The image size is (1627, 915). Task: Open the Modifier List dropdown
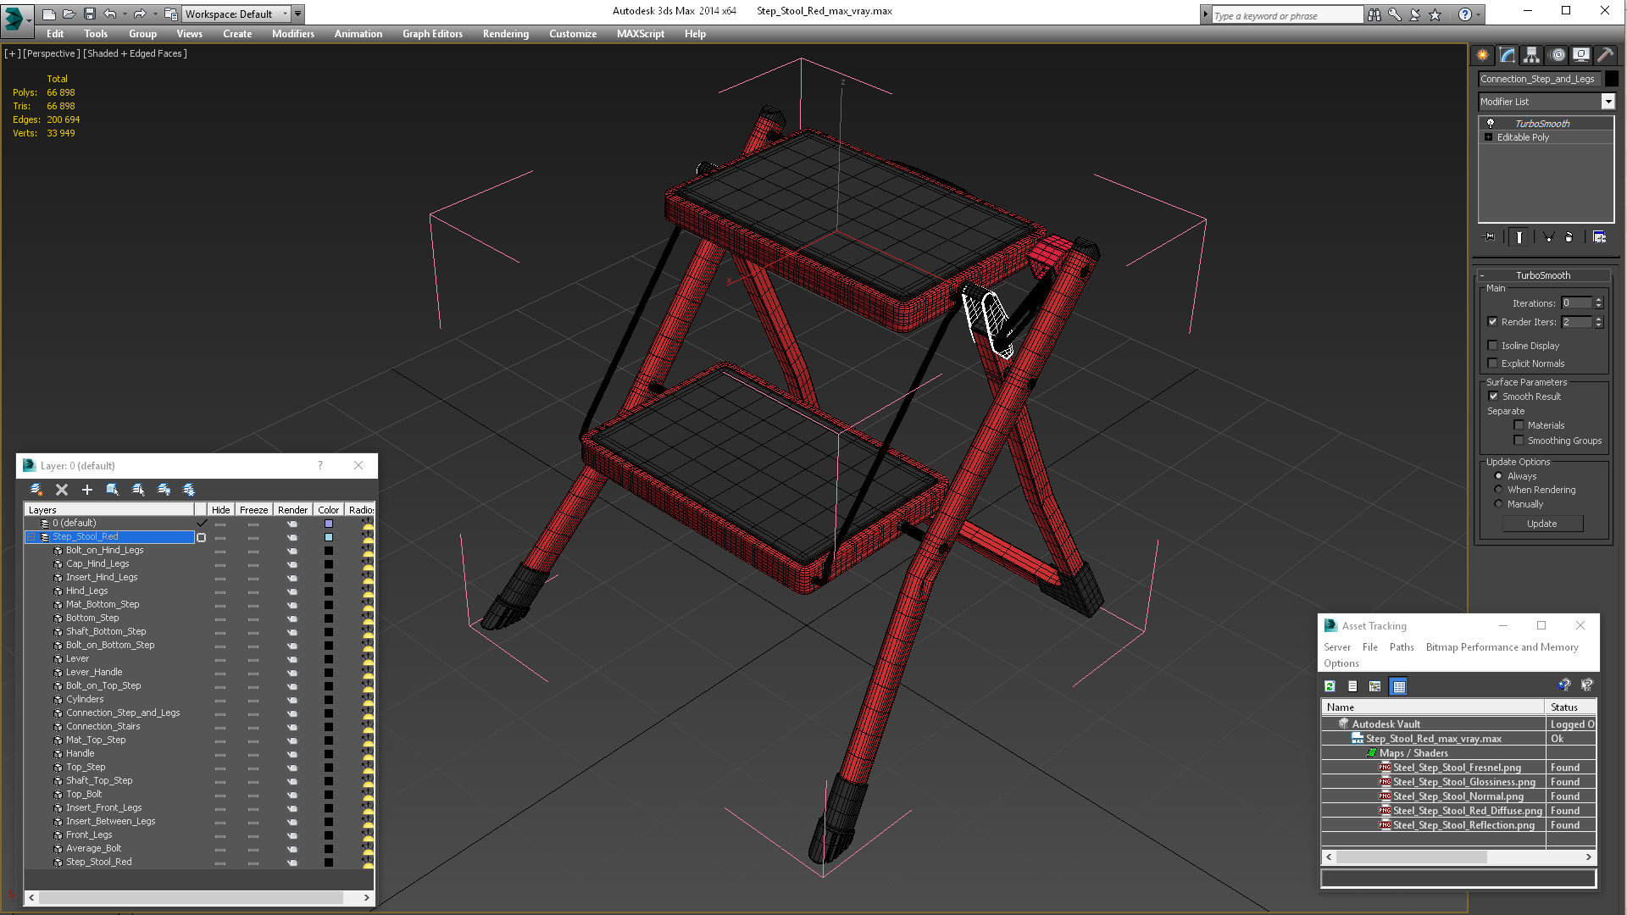(x=1608, y=102)
